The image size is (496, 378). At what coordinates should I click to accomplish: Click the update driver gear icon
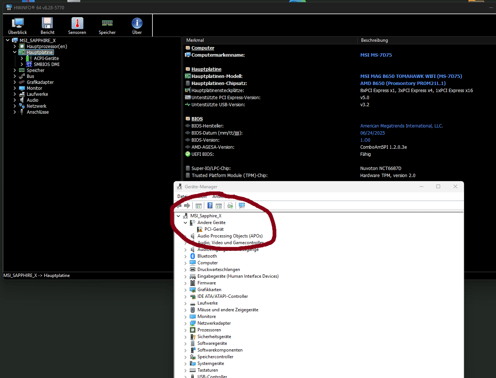(230, 206)
